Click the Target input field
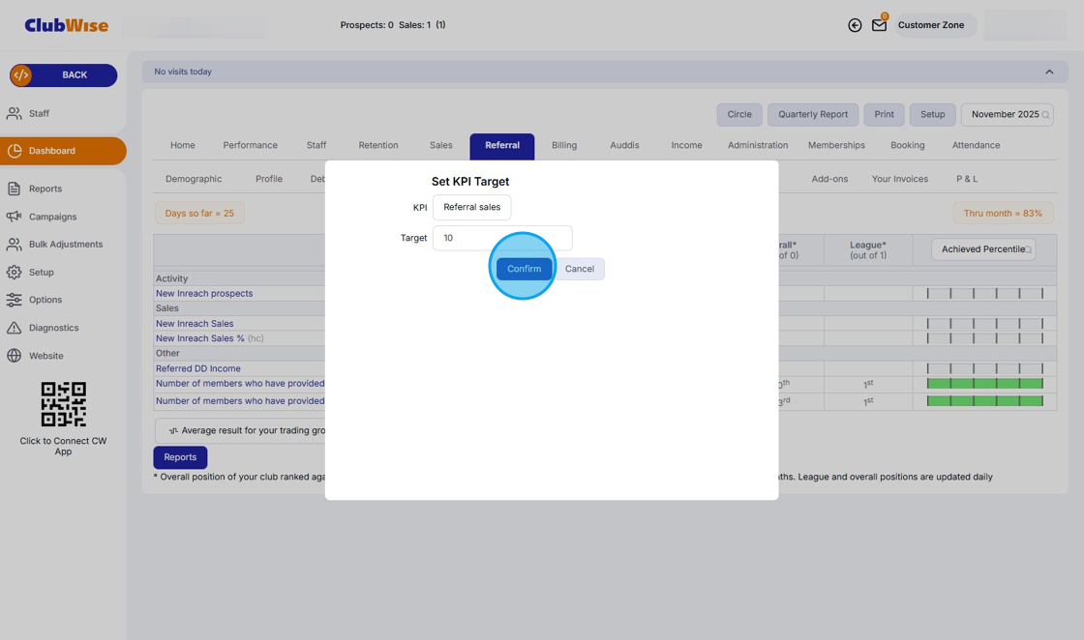 pyautogui.click(x=502, y=238)
